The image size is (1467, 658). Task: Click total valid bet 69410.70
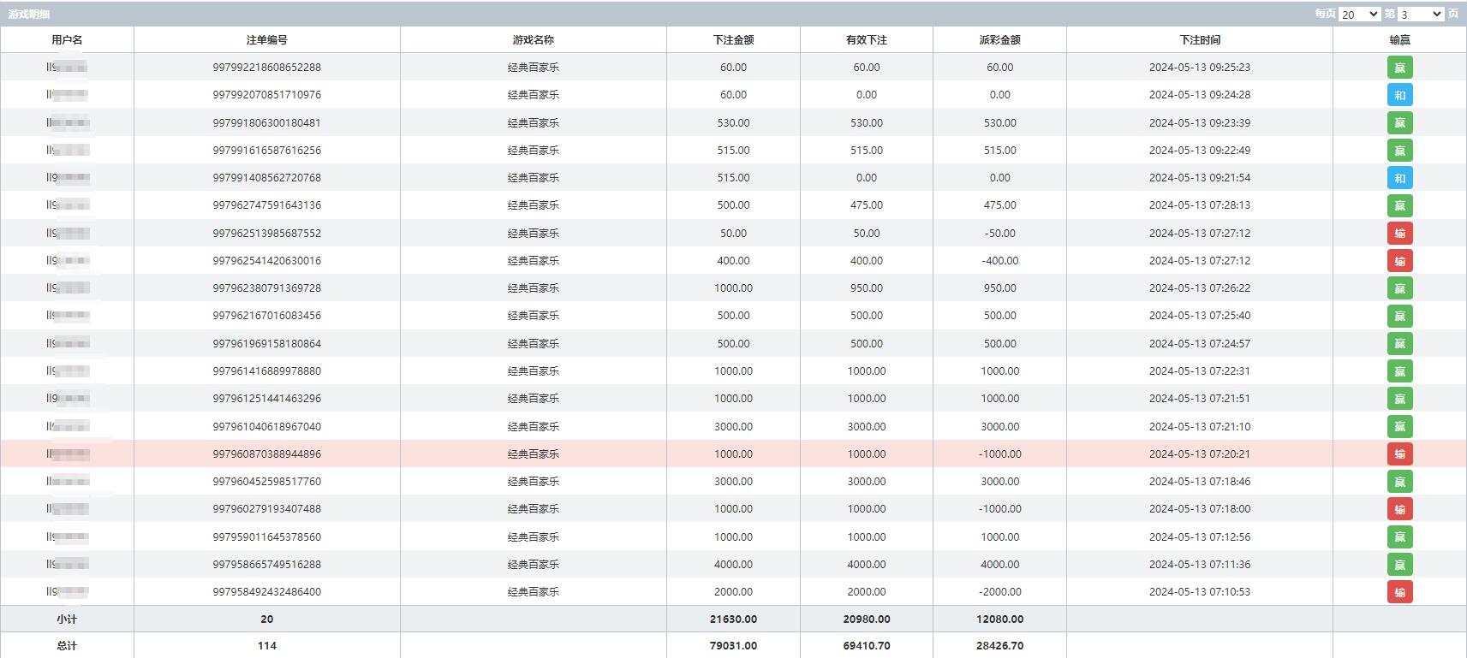(x=867, y=646)
